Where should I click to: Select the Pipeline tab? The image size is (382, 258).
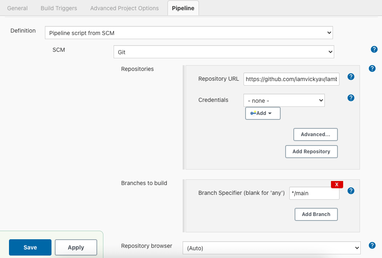coord(183,8)
